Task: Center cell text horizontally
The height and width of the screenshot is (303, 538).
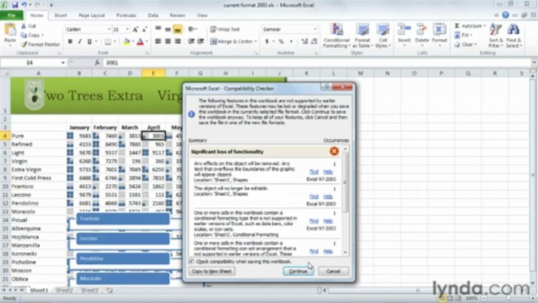Action: click(x=168, y=41)
